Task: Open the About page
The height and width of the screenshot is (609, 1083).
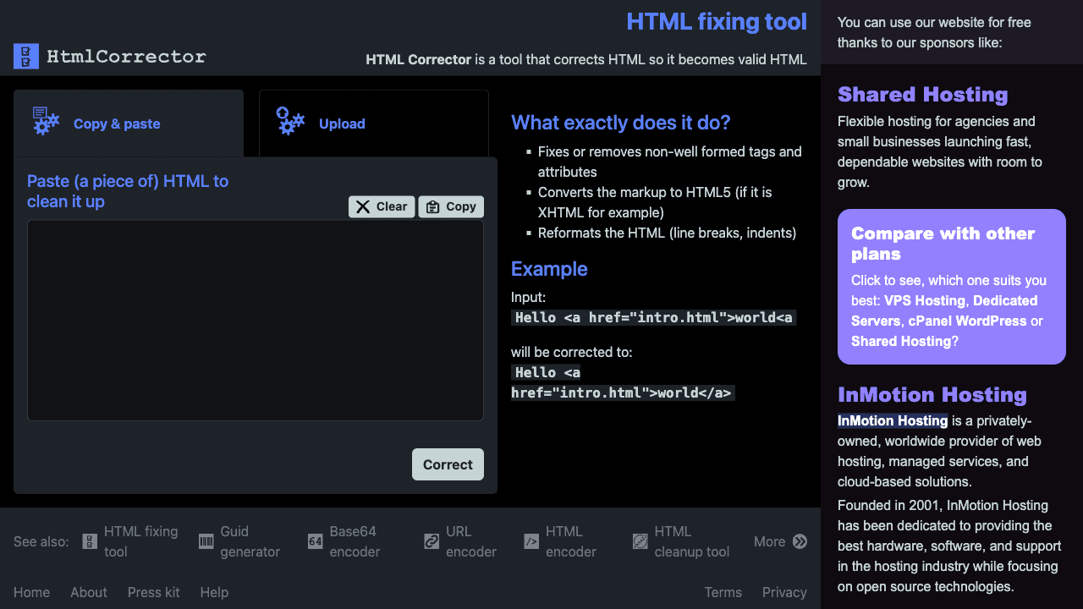Action: click(88, 592)
